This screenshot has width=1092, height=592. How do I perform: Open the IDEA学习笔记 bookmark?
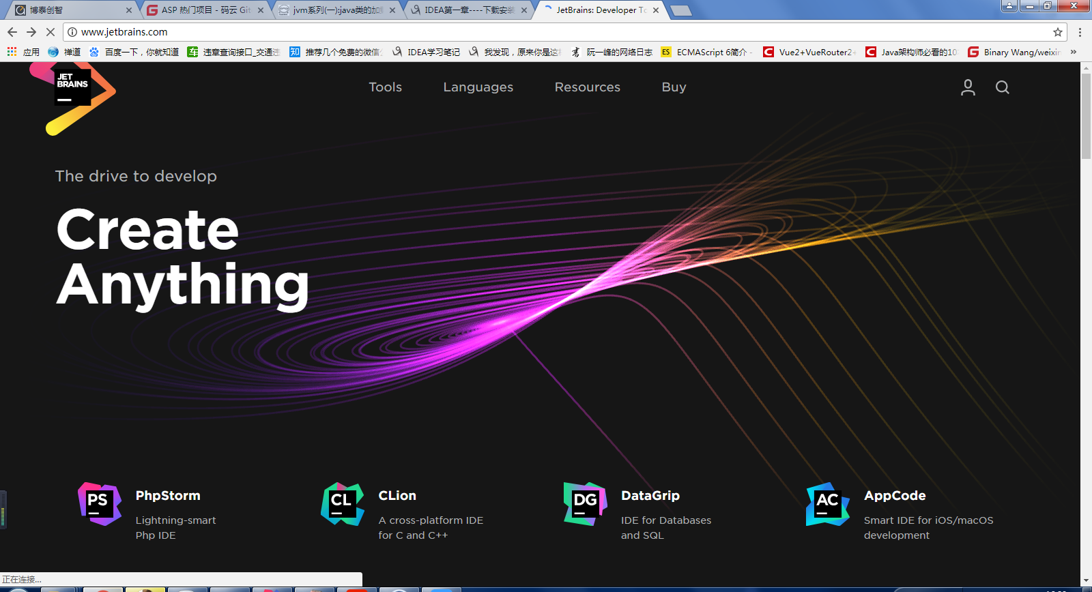(x=425, y=52)
